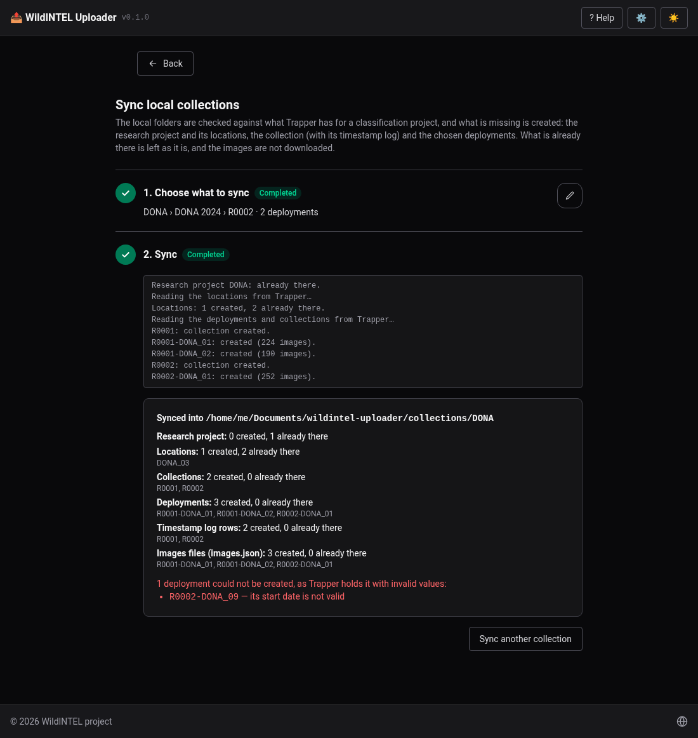This screenshot has width=698, height=738.
Task: Toggle the sun light-theme button
Action: coord(674,18)
